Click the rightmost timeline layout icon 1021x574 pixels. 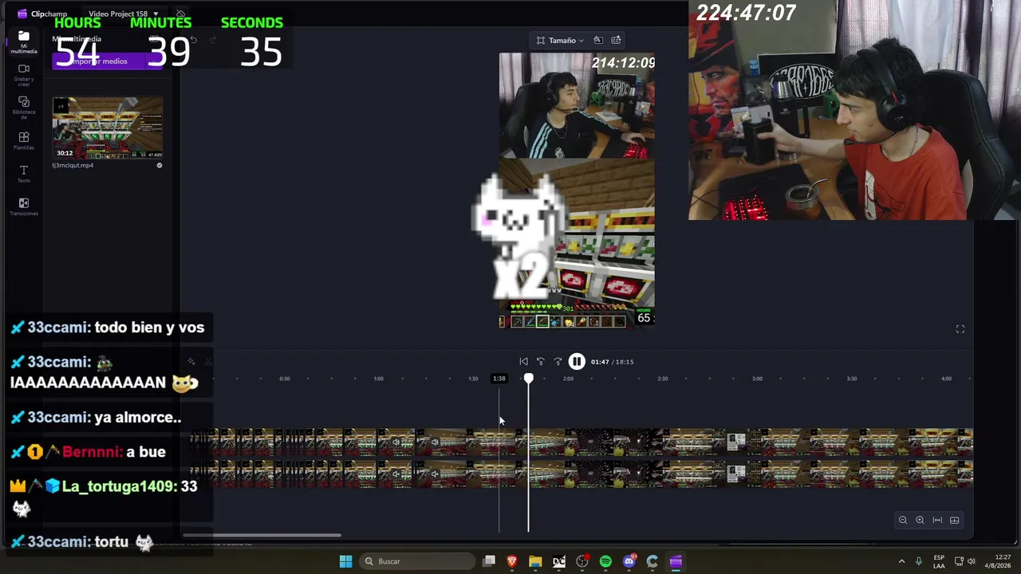click(x=954, y=520)
